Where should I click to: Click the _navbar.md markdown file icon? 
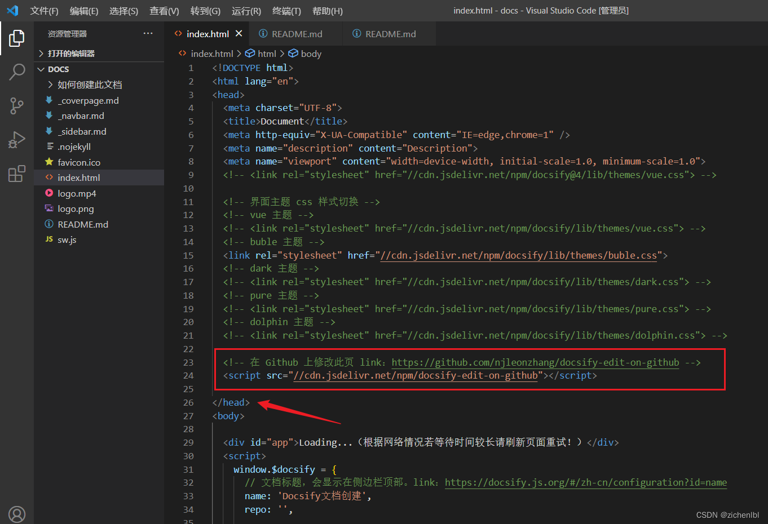click(x=49, y=116)
